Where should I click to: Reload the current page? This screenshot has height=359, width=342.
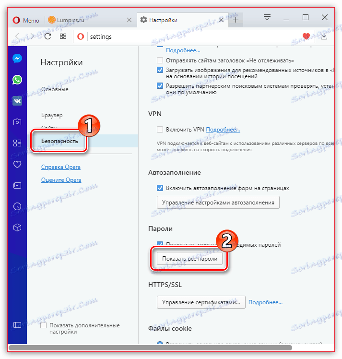[x=47, y=36]
